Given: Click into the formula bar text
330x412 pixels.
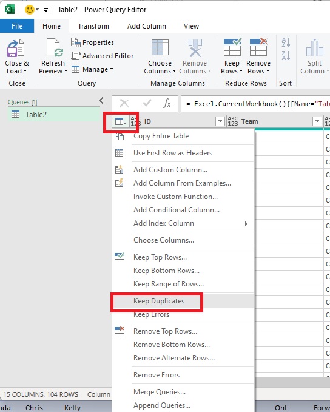Looking at the screenshot, I should (x=256, y=104).
